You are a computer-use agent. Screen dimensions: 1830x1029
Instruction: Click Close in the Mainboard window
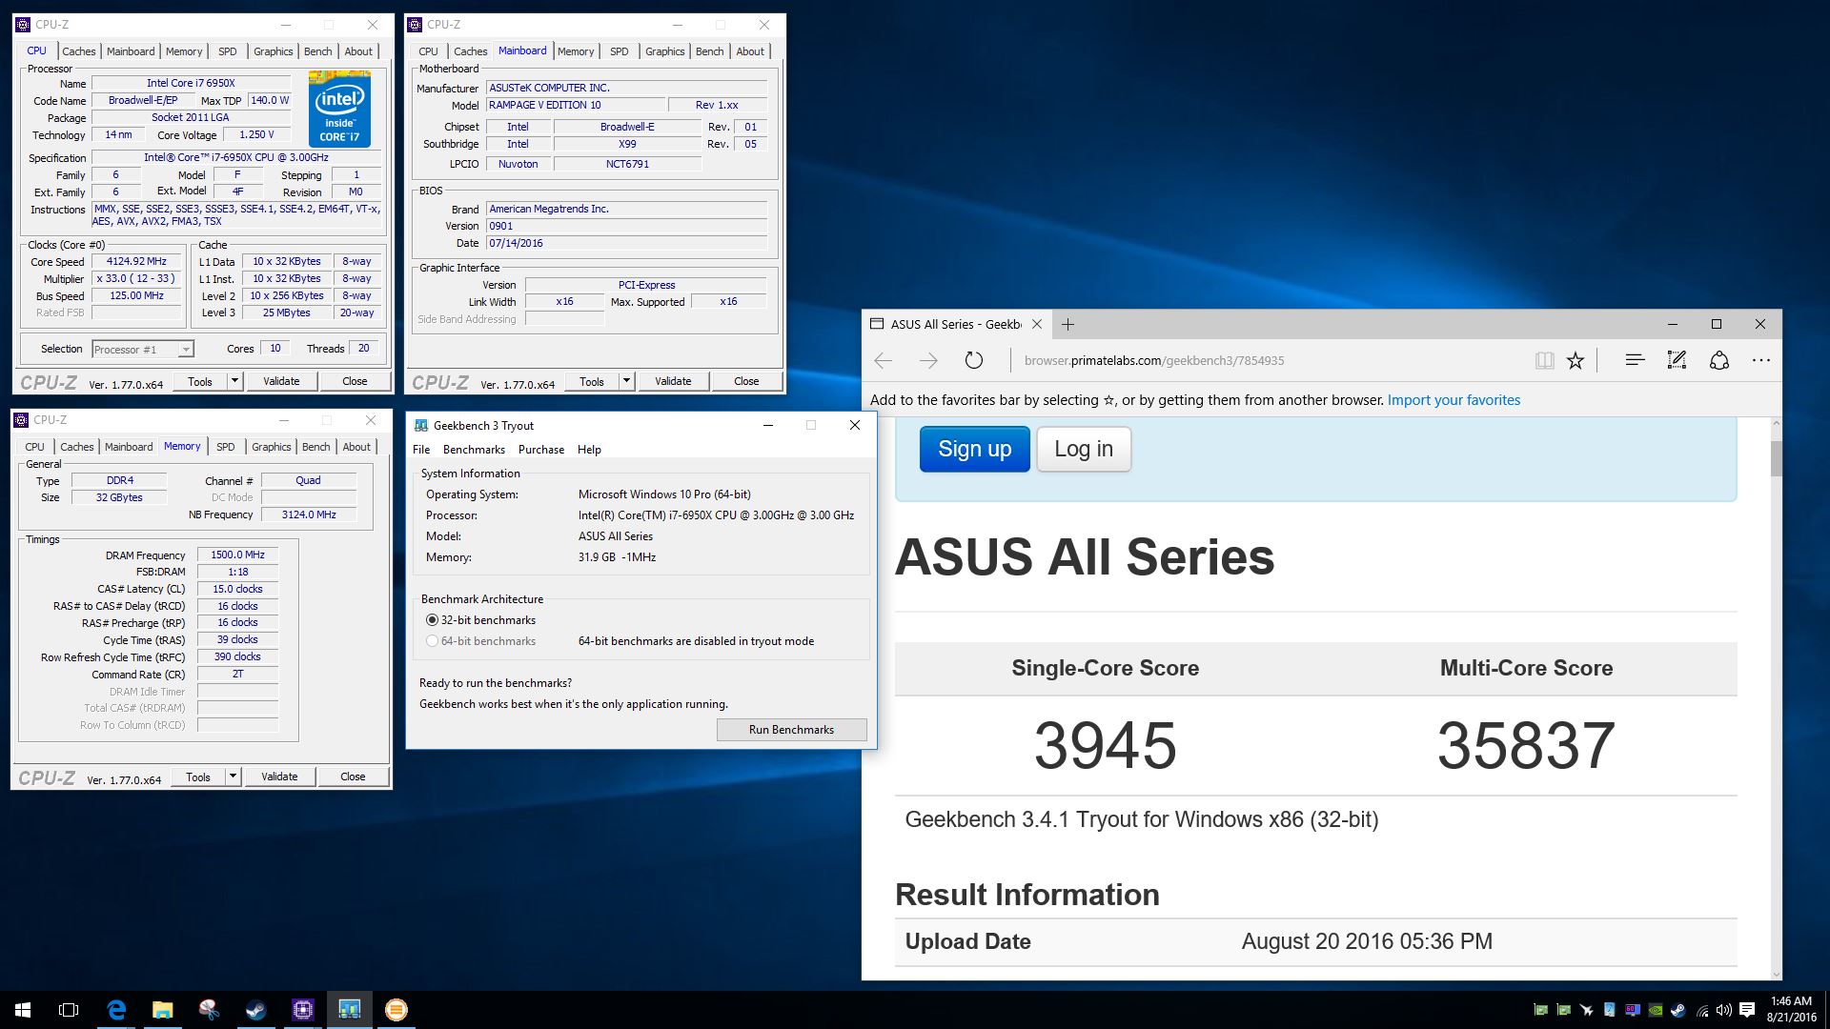click(746, 381)
